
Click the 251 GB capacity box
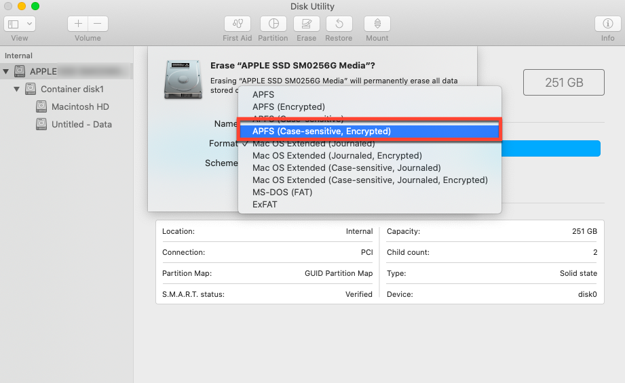pos(564,83)
